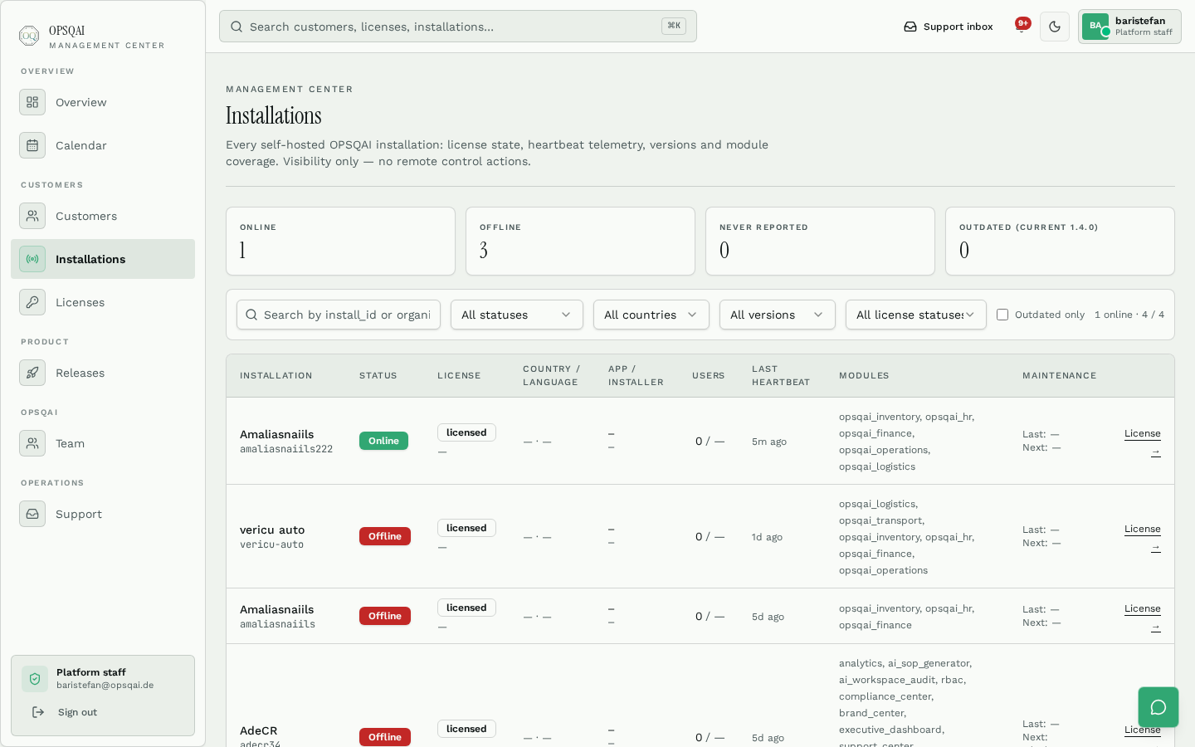Open the Releases rocket icon
Screen dimensions: 1195x747
(32, 373)
